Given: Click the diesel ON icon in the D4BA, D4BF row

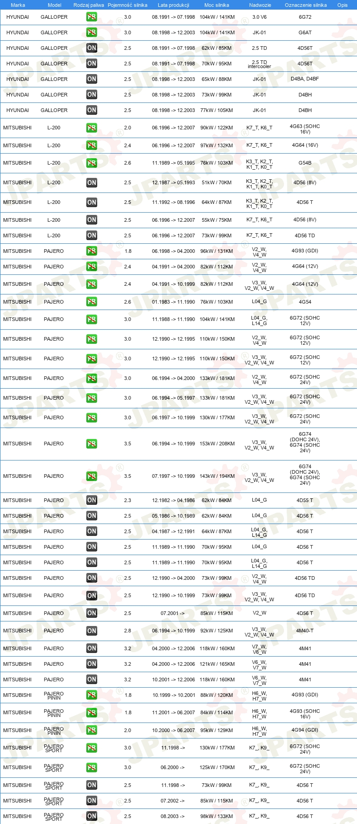Looking at the screenshot, I should [92, 79].
